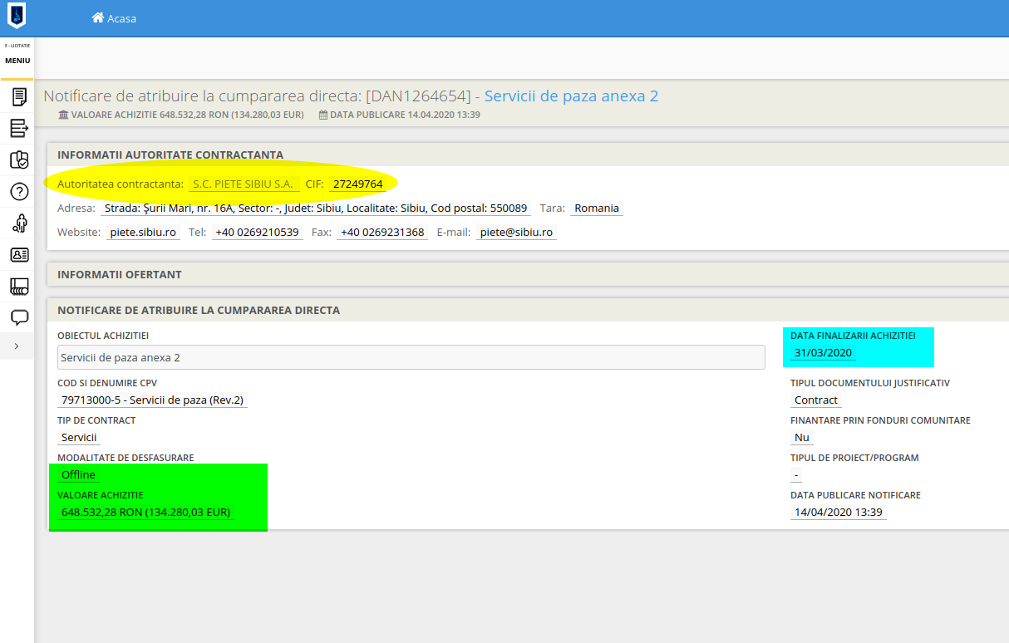1009x643 pixels.
Task: Select document type value Contract
Action: click(x=816, y=400)
